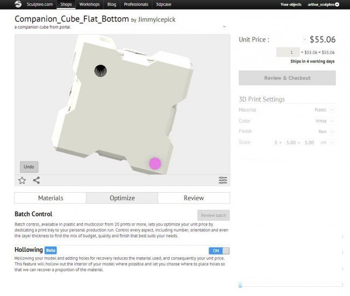Open the Professionals menu item
The width and height of the screenshot is (350, 296).
[136, 4]
